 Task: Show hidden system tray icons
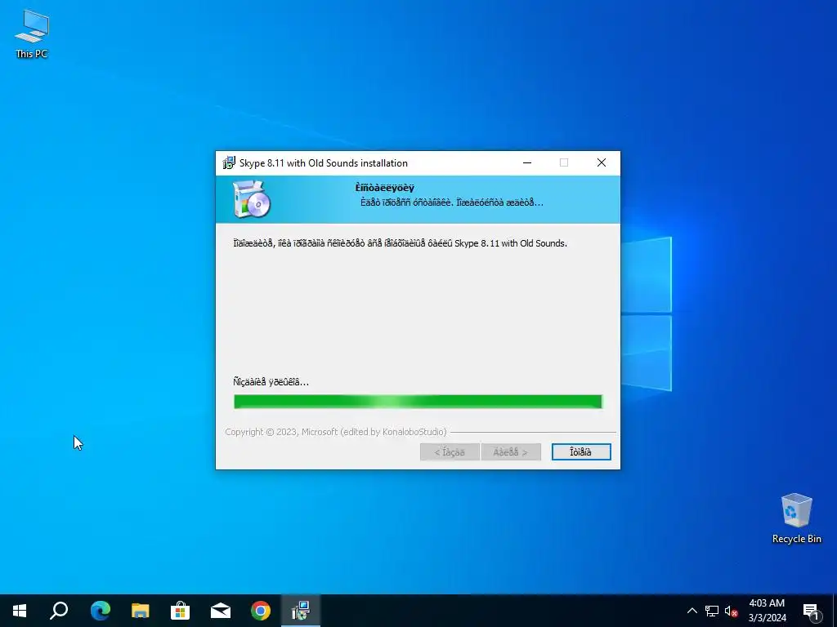[x=692, y=611]
